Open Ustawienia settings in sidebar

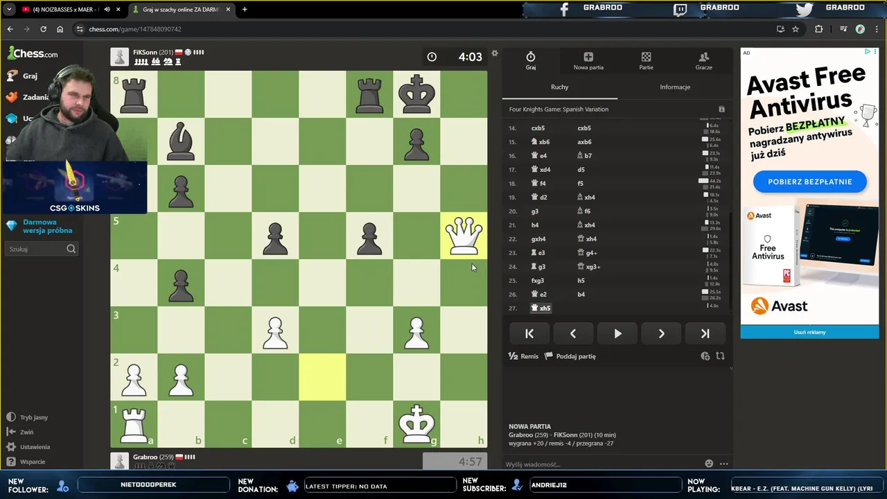28,447
